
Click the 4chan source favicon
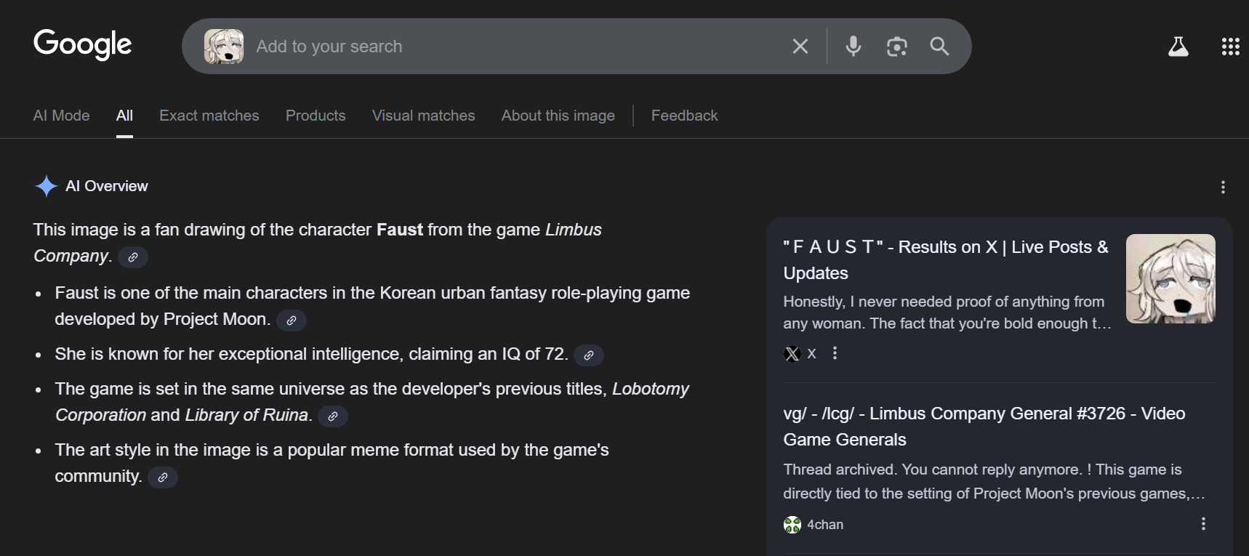pos(792,525)
